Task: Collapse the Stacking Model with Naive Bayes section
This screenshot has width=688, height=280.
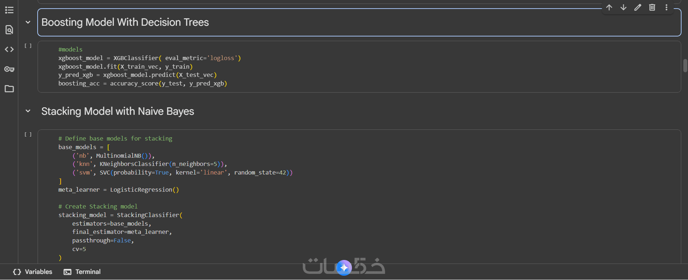Action: click(x=28, y=111)
